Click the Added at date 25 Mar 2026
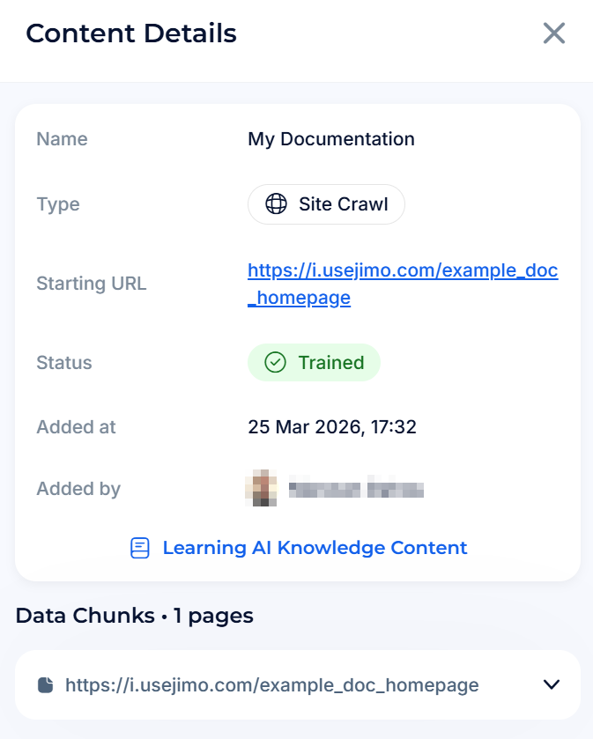Viewport: 593px width, 739px height. point(331,427)
